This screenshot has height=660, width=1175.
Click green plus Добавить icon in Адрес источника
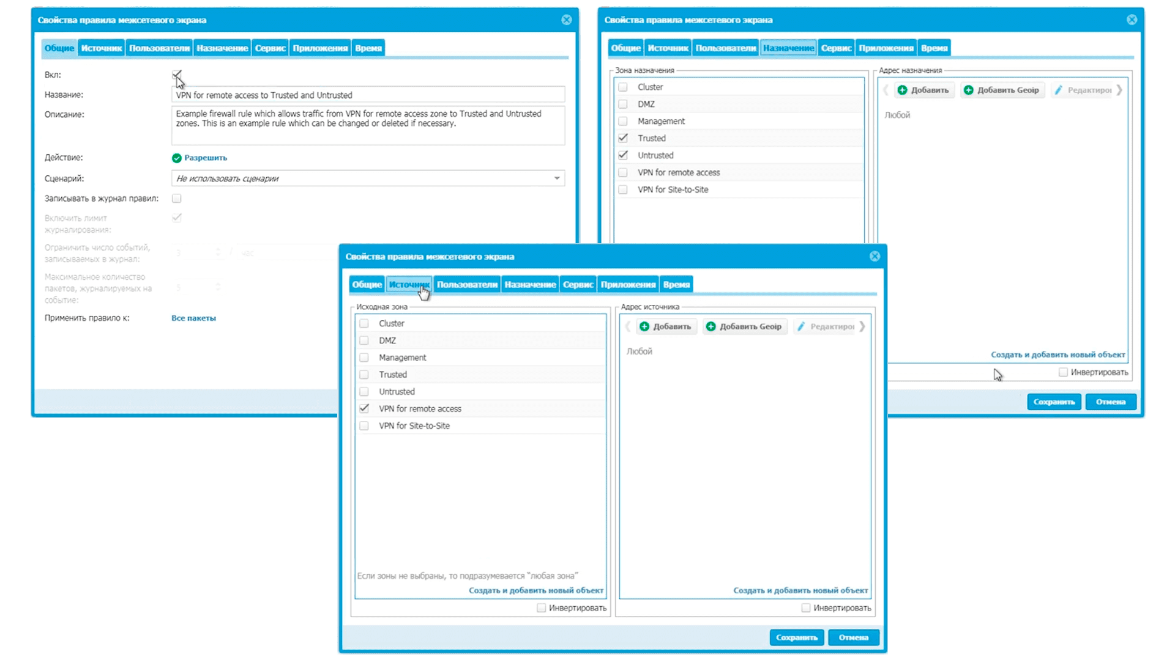(x=644, y=327)
